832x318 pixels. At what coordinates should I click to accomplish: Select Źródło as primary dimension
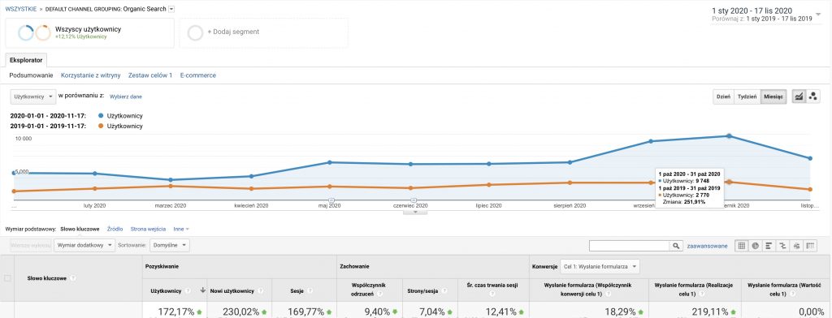(115, 230)
